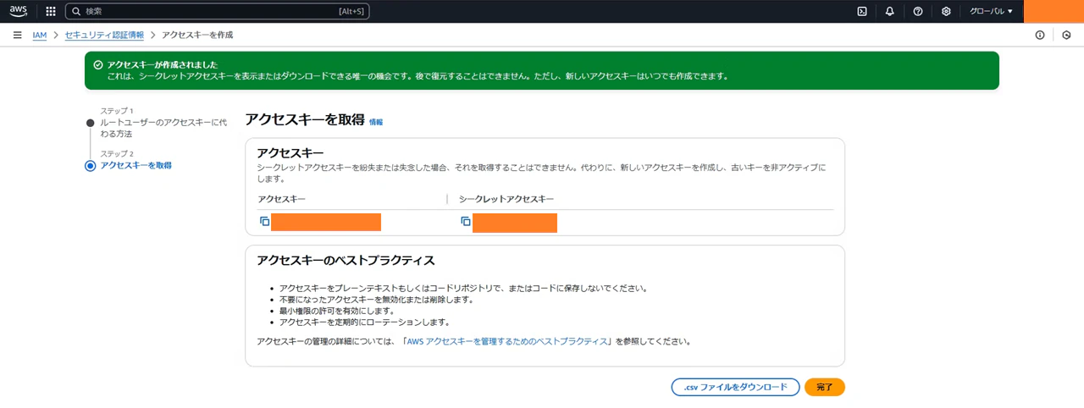Focus the 検索 search field
1084x408 pixels.
coord(218,11)
